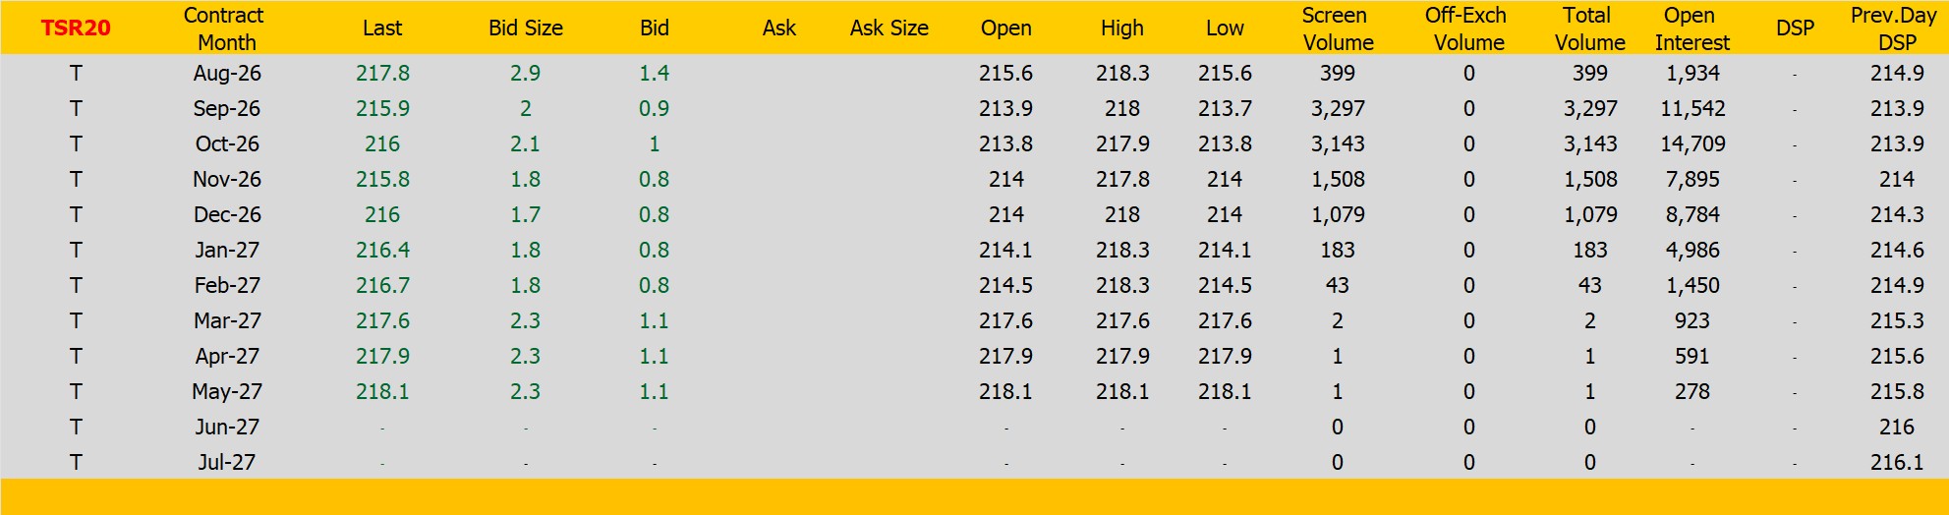Click the Last column header
Screen dimensions: 1949x515
(x=382, y=29)
